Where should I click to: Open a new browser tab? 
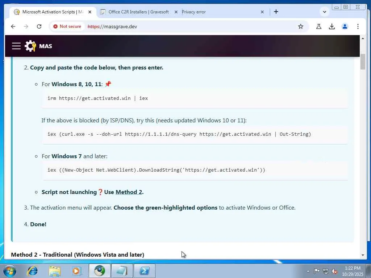pos(276,12)
